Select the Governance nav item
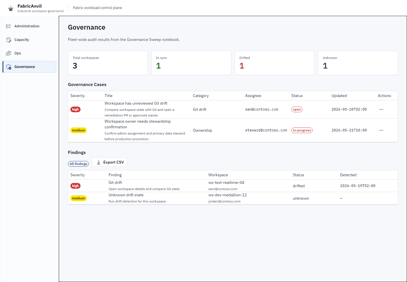Screen dimensions: 407x282 [x=29, y=67]
